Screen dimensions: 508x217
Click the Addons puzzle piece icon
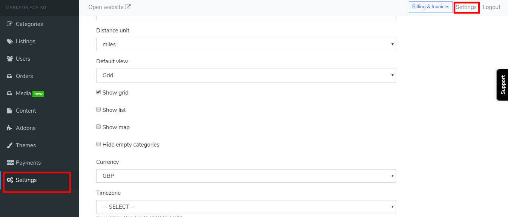tap(10, 128)
